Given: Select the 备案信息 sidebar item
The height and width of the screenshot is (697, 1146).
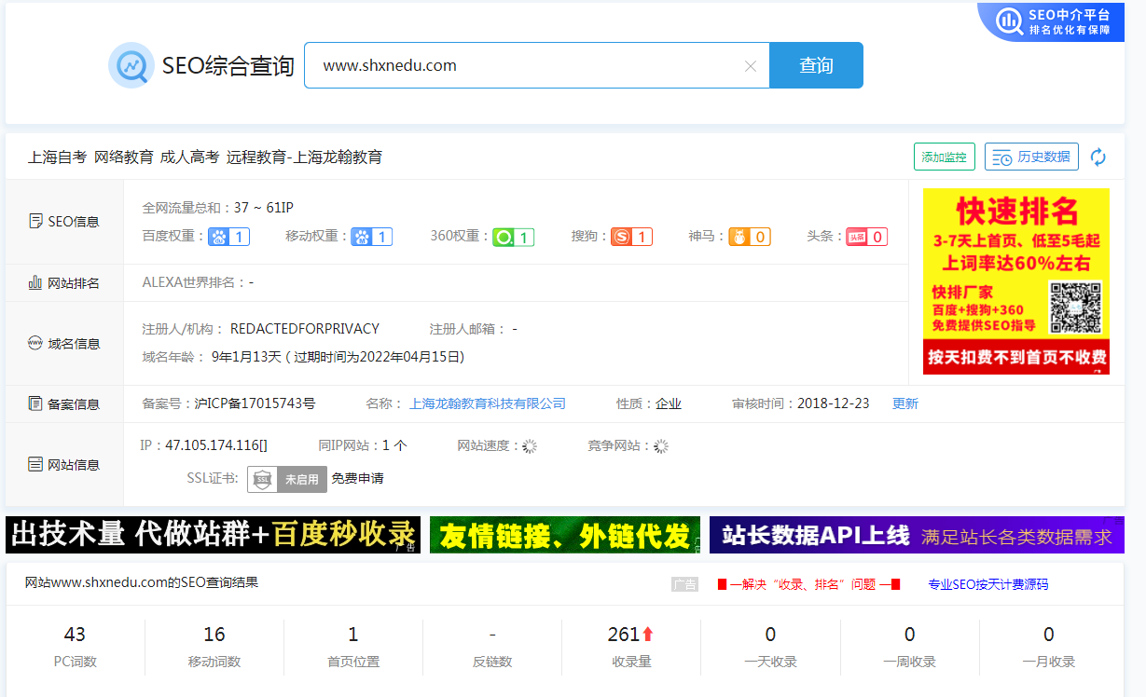Looking at the screenshot, I should (64, 404).
